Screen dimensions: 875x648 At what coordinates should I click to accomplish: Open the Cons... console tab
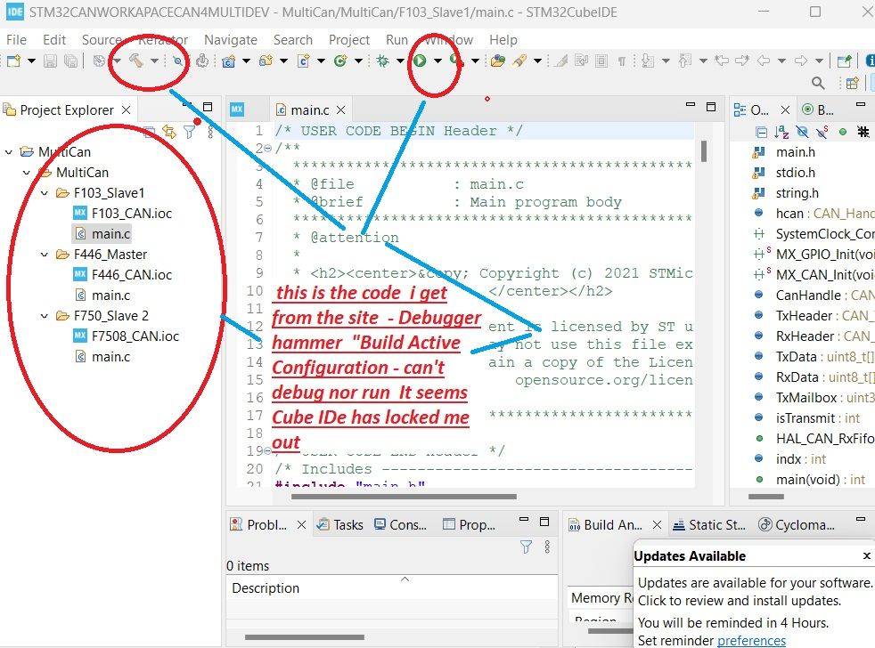(x=400, y=525)
